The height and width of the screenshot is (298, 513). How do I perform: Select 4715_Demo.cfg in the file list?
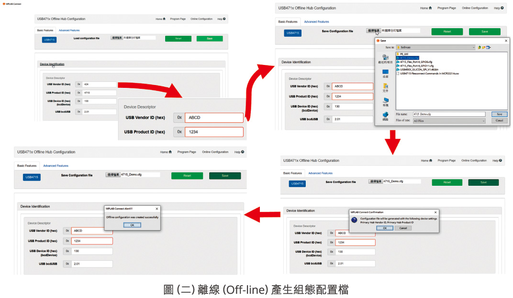[408, 58]
